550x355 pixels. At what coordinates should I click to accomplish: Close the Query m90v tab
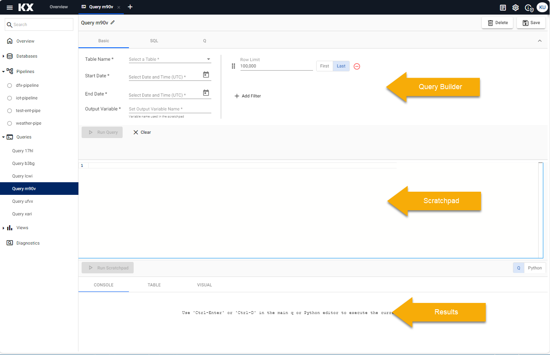pyautogui.click(x=119, y=7)
